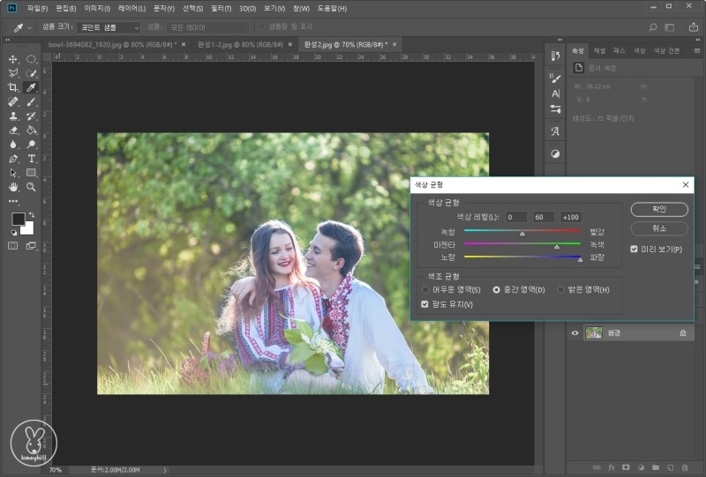Select the Eraser tool

[13, 130]
